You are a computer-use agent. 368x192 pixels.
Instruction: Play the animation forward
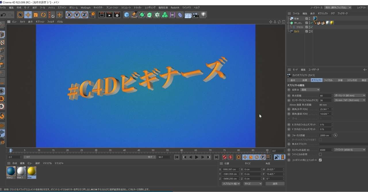click(x=197, y=157)
